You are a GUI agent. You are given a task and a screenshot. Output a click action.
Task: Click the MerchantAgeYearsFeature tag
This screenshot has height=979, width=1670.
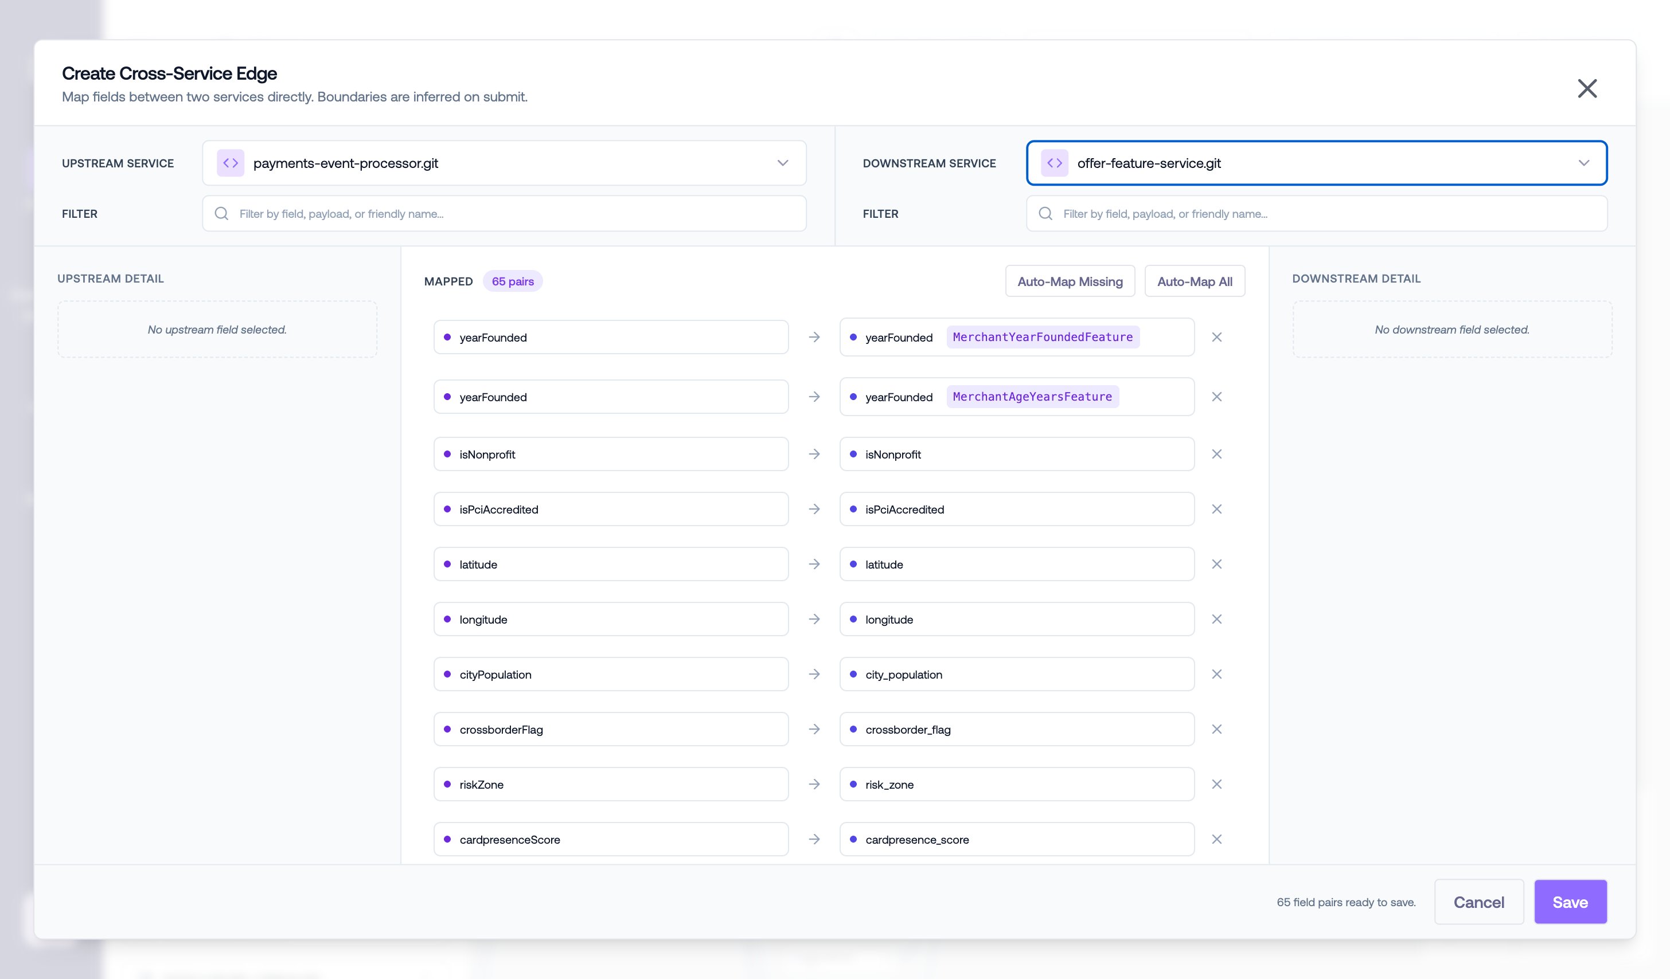tap(1032, 397)
